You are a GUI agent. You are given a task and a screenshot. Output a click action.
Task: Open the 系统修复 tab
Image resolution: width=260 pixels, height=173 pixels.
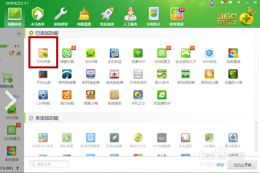(x=61, y=17)
